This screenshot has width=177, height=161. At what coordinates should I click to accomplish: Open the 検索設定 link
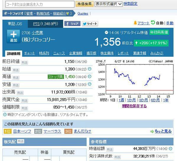point(130,4)
